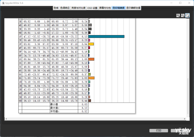Viewport: 194px width, 137px height.
Task: Click the 2G row label
Action: [20, 63]
